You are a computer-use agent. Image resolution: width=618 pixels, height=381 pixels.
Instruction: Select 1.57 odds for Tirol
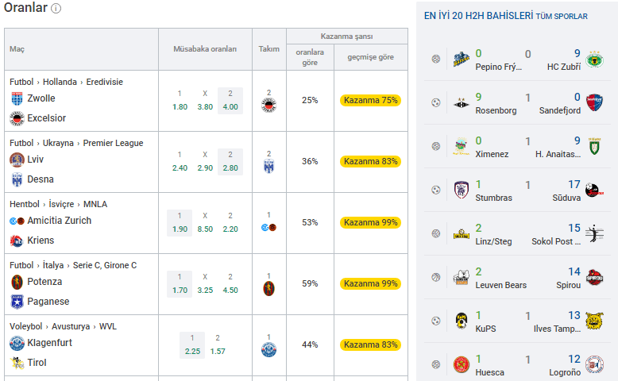point(218,345)
